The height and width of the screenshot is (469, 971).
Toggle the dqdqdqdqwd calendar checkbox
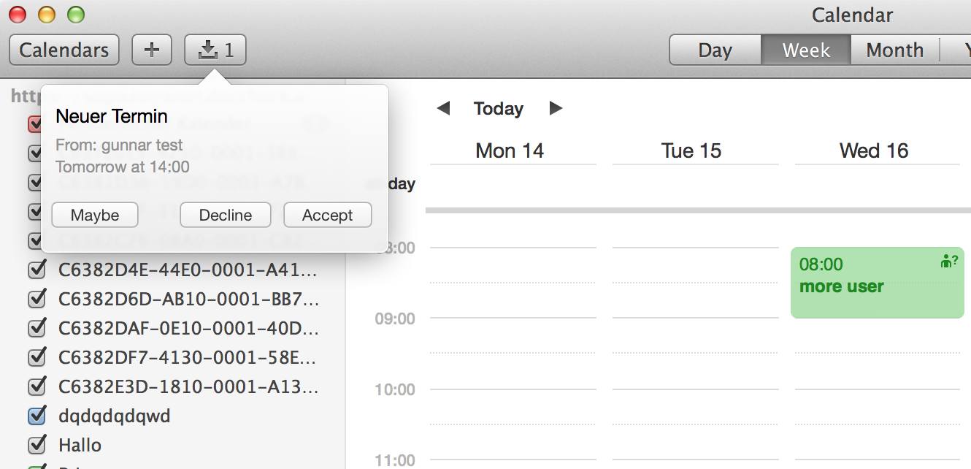pos(37,416)
